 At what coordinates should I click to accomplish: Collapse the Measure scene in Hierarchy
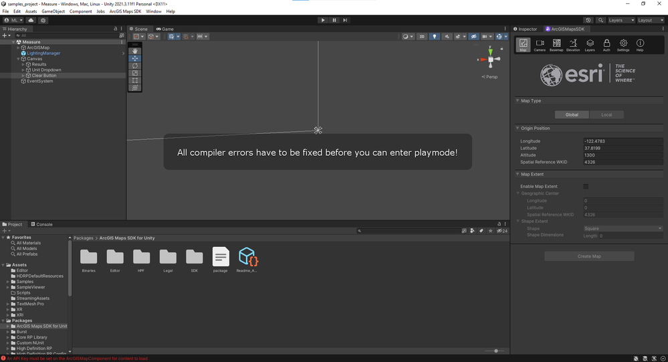coord(13,42)
